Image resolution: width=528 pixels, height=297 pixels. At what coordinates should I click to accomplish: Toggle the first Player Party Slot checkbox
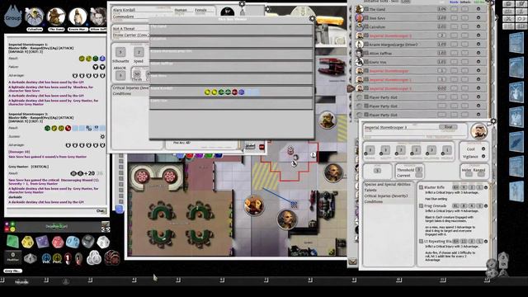pos(366,97)
